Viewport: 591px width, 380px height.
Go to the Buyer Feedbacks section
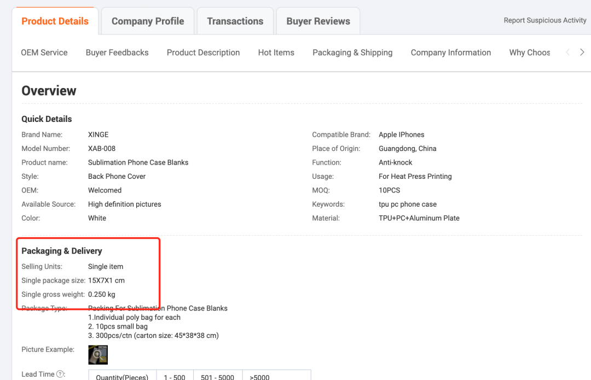click(x=117, y=52)
